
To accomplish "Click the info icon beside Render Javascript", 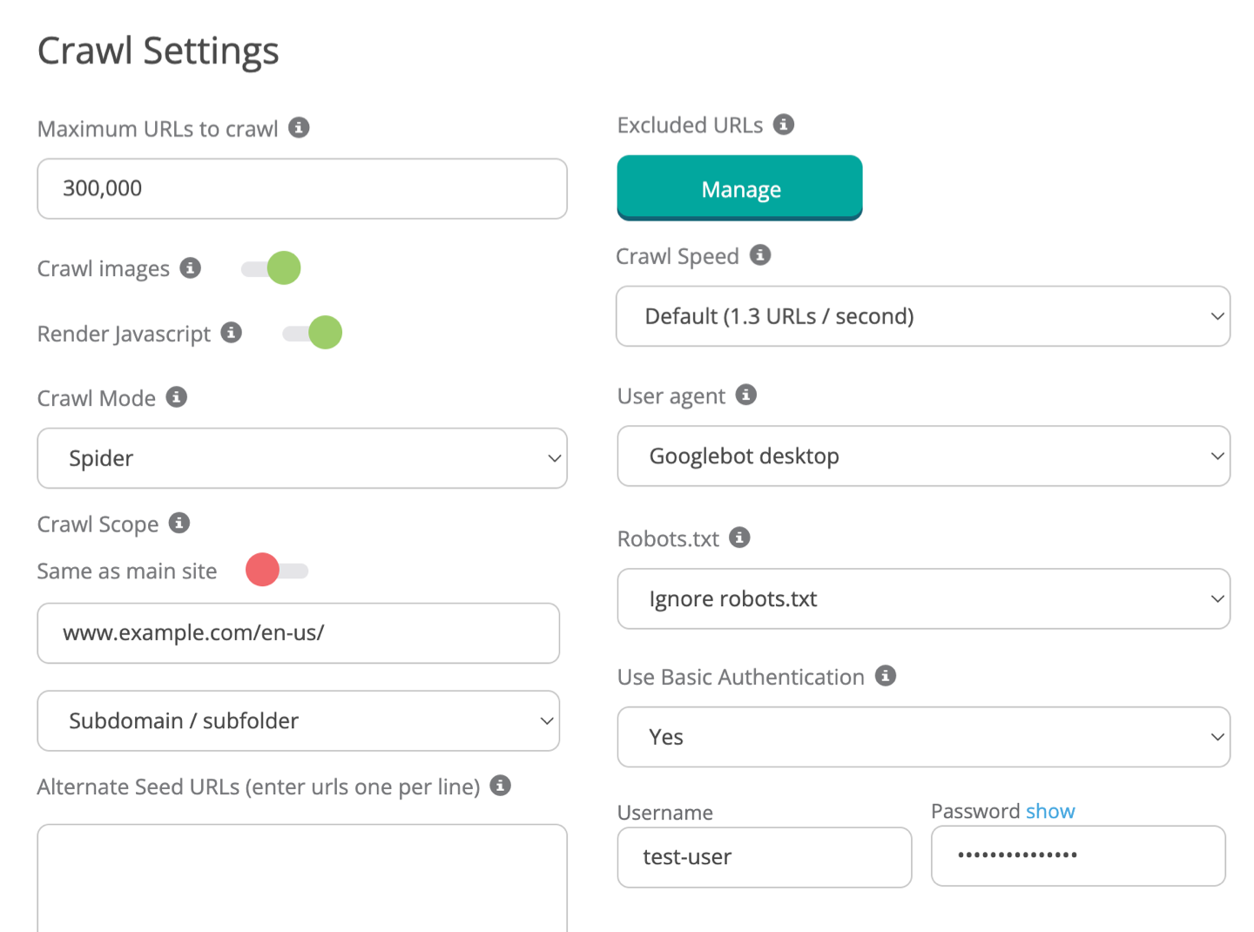I will pyautogui.click(x=231, y=332).
